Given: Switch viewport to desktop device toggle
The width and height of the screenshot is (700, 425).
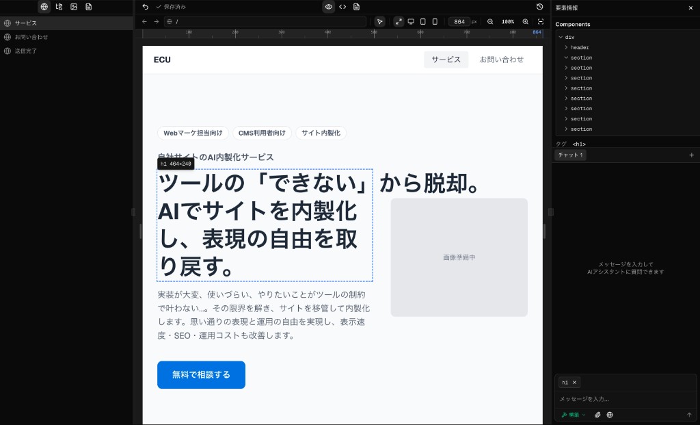Looking at the screenshot, I should 410,21.
